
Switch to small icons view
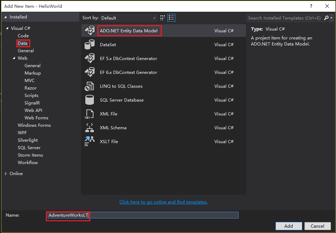(x=163, y=18)
